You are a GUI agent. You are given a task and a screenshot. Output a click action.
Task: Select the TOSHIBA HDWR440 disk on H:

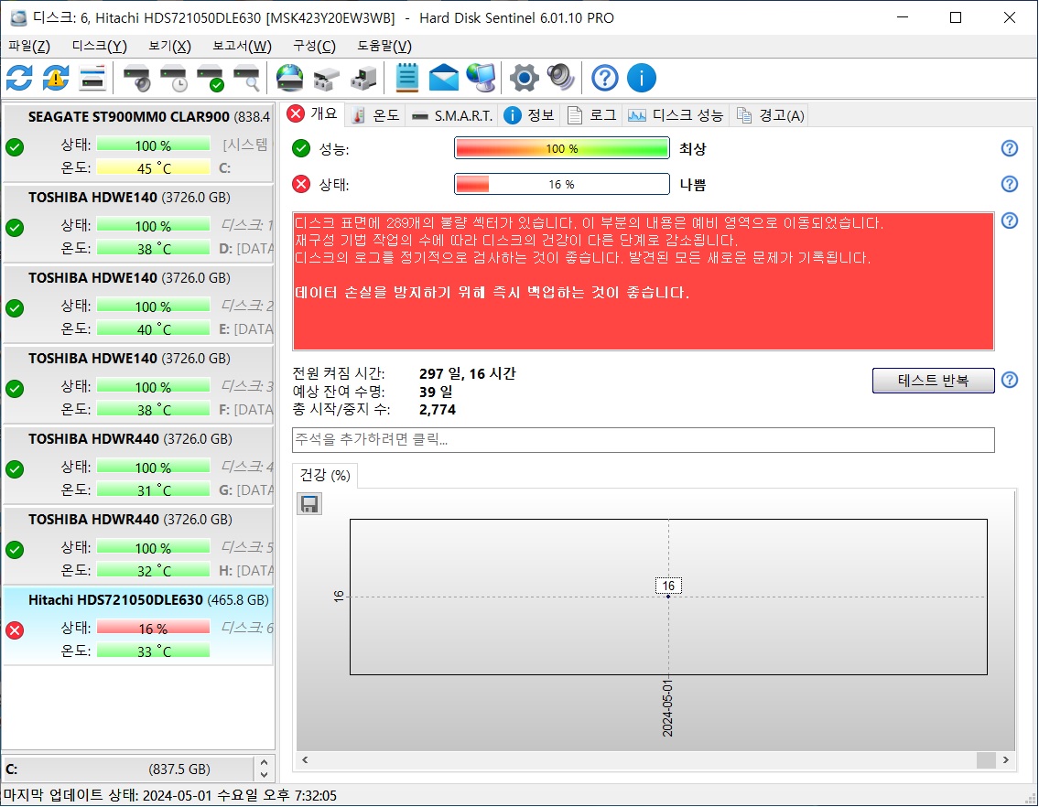click(138, 546)
